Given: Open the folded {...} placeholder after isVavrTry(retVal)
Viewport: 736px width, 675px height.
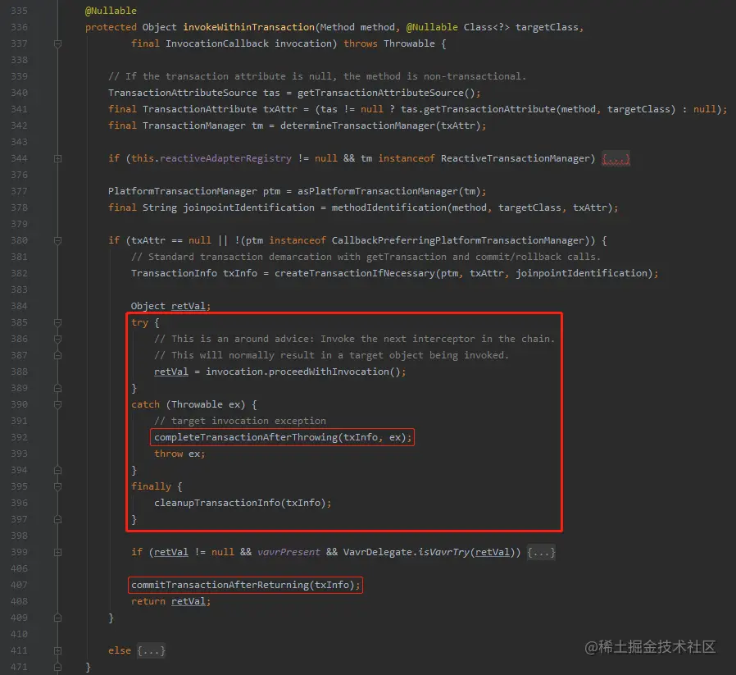Looking at the screenshot, I should (x=541, y=553).
